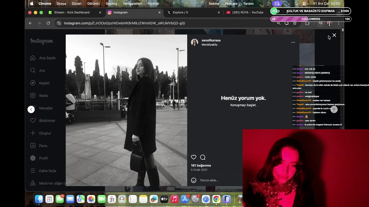Close the Kick Dashboard tab

pos(100,12)
